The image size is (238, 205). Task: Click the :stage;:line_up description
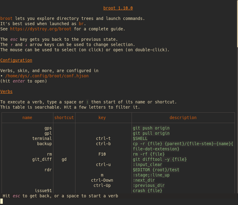(x=151, y=175)
